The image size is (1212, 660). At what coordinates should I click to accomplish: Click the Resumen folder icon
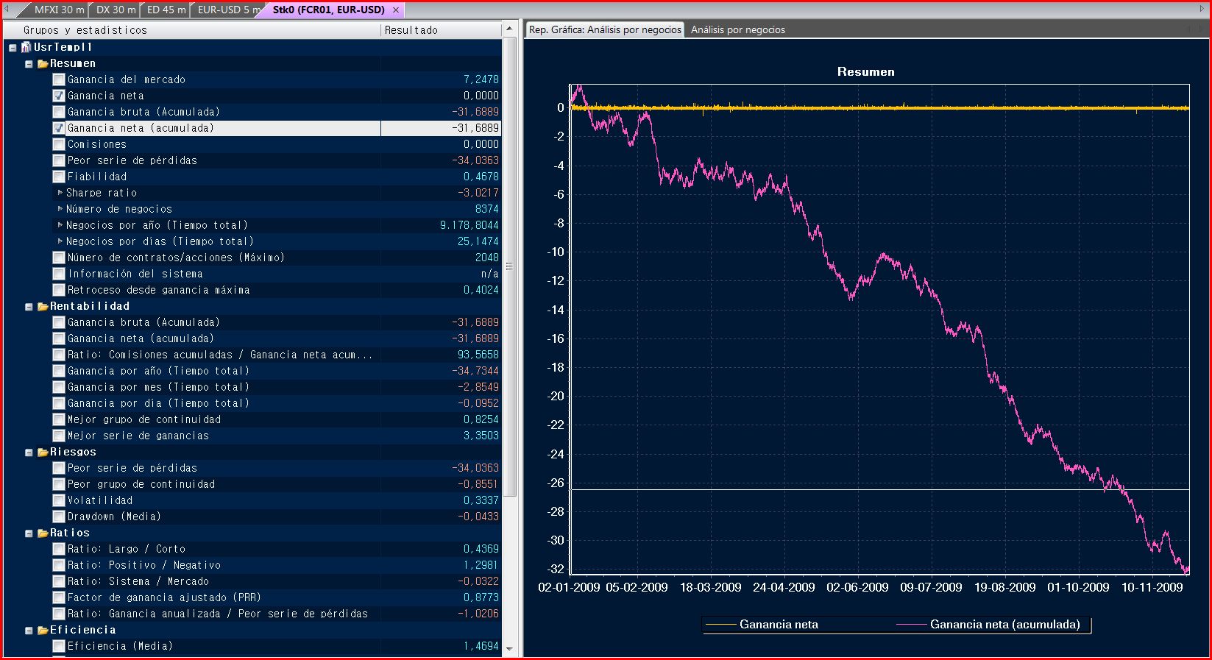43,64
